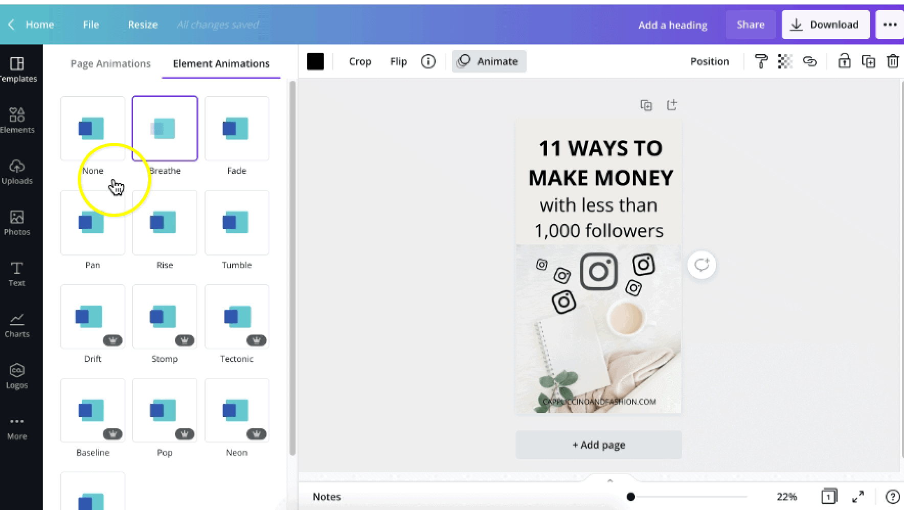
Task: Open the File menu
Action: (91, 25)
